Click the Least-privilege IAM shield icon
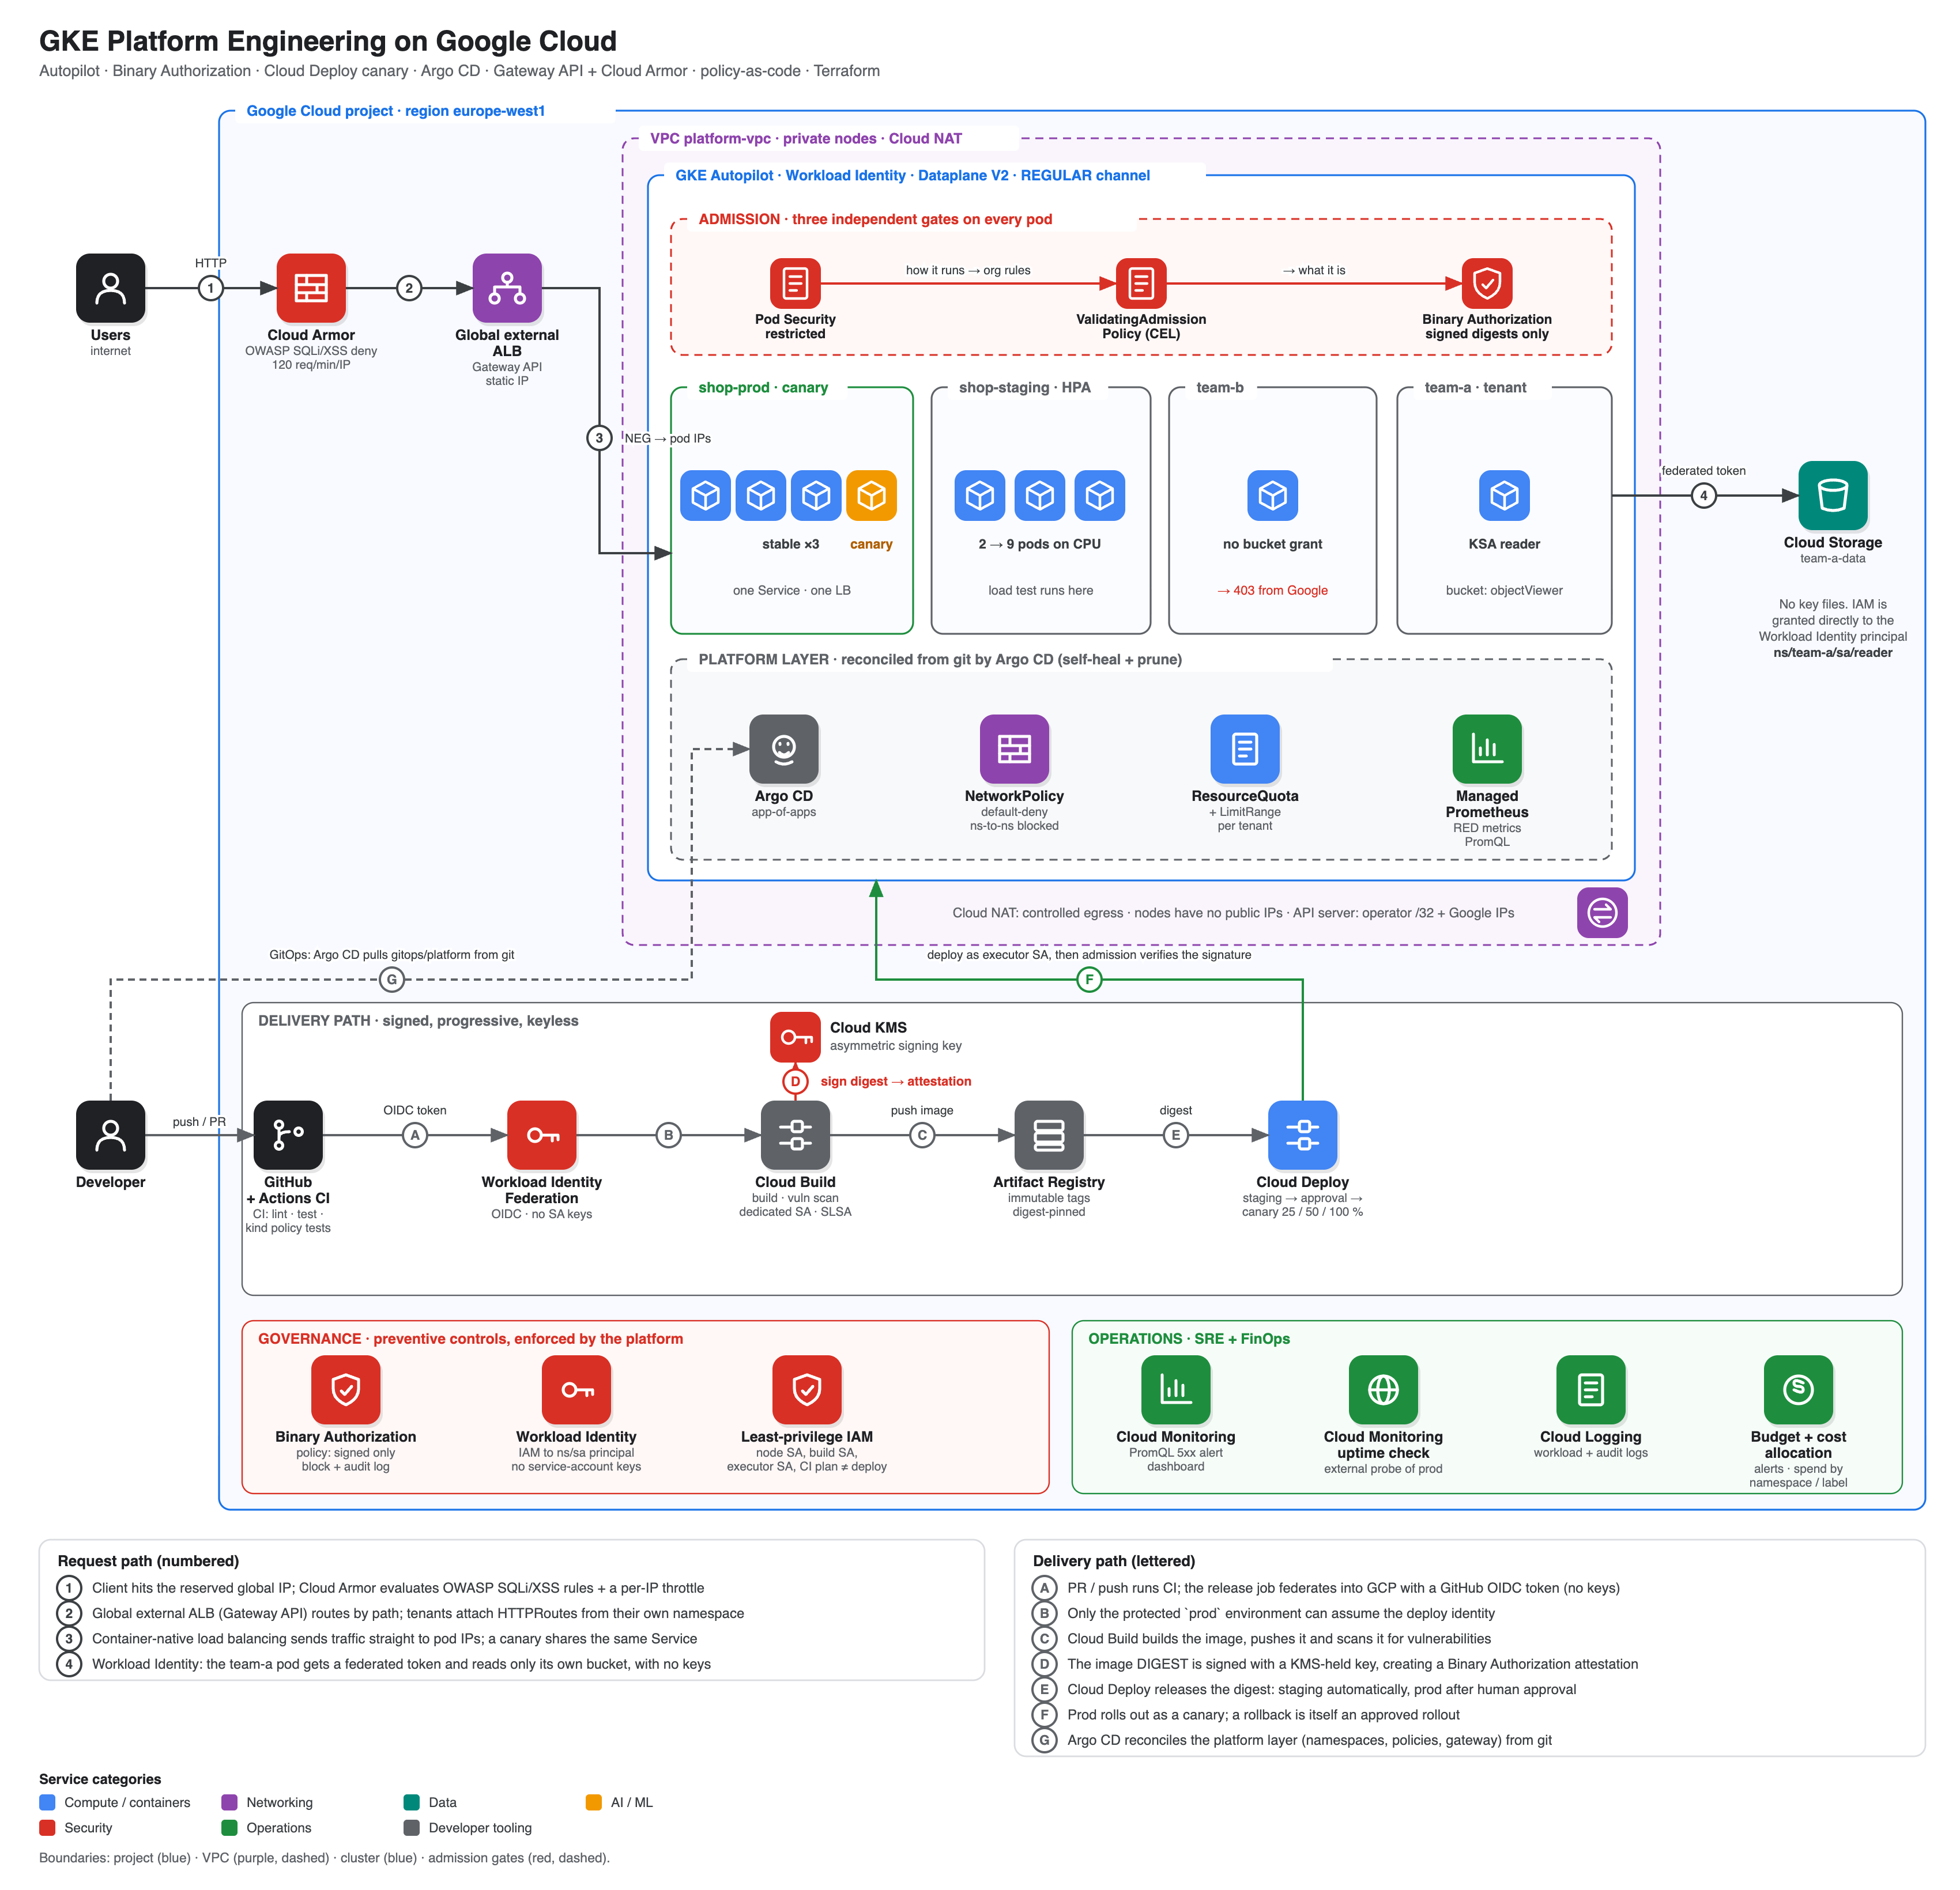This screenshot has height=1890, width=1960. [x=807, y=1389]
